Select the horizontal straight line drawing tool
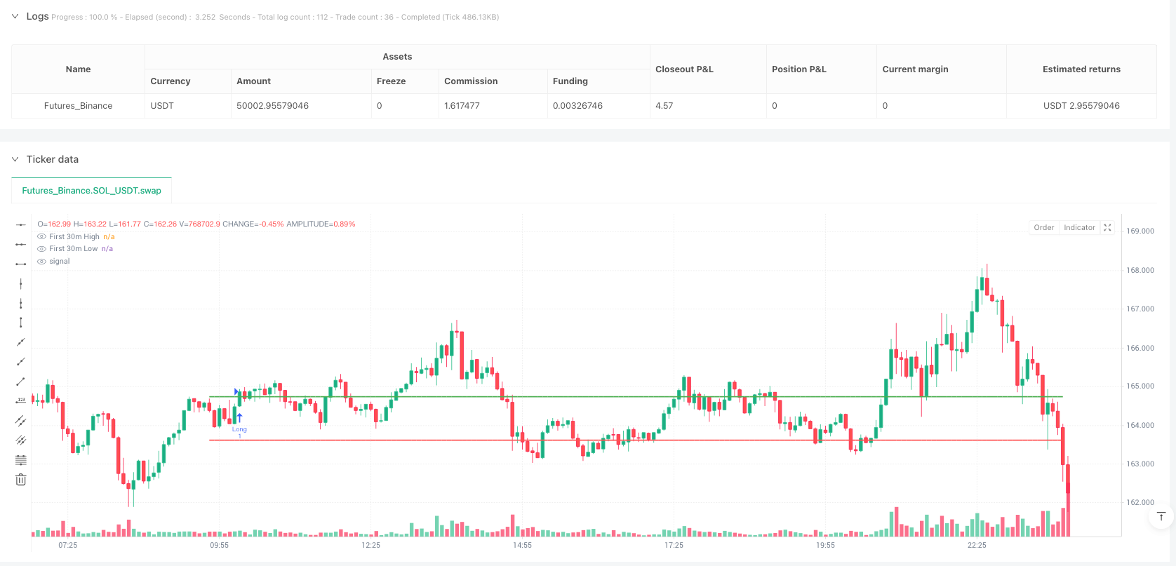The height and width of the screenshot is (566, 1176). [21, 224]
